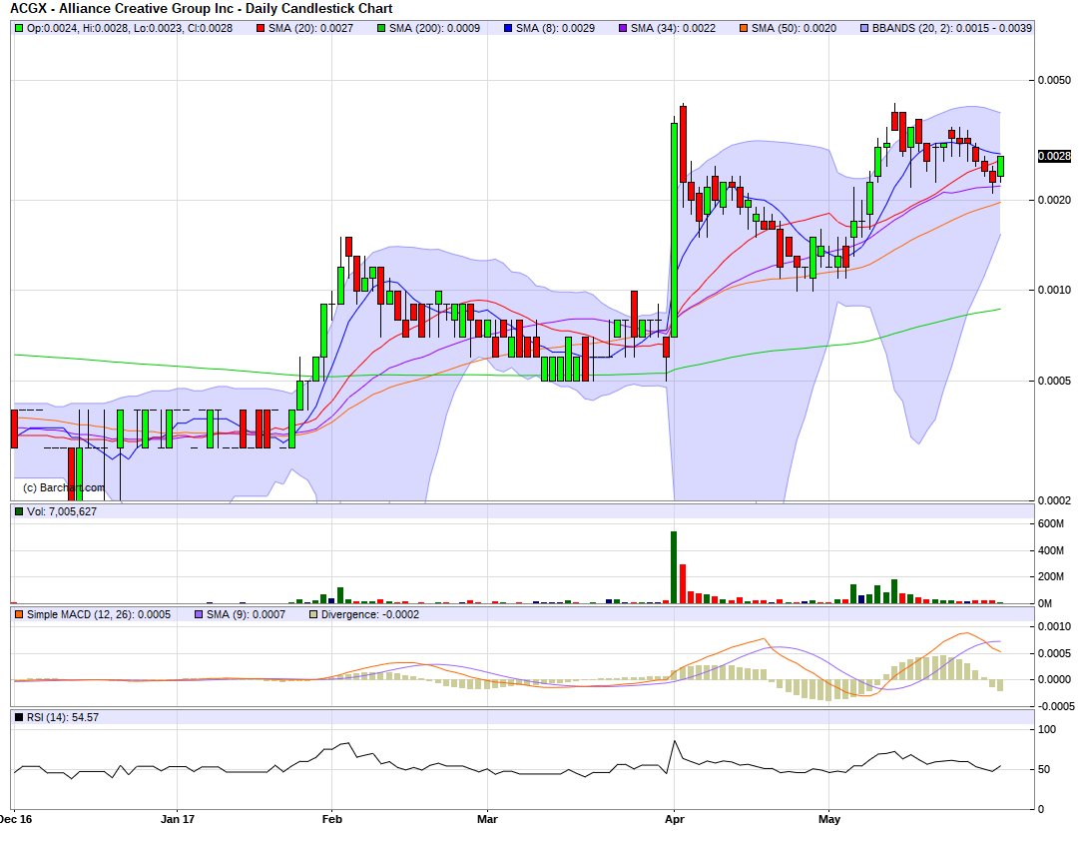
Task: Click the 0.0005 price axis label
Action: 1054,381
